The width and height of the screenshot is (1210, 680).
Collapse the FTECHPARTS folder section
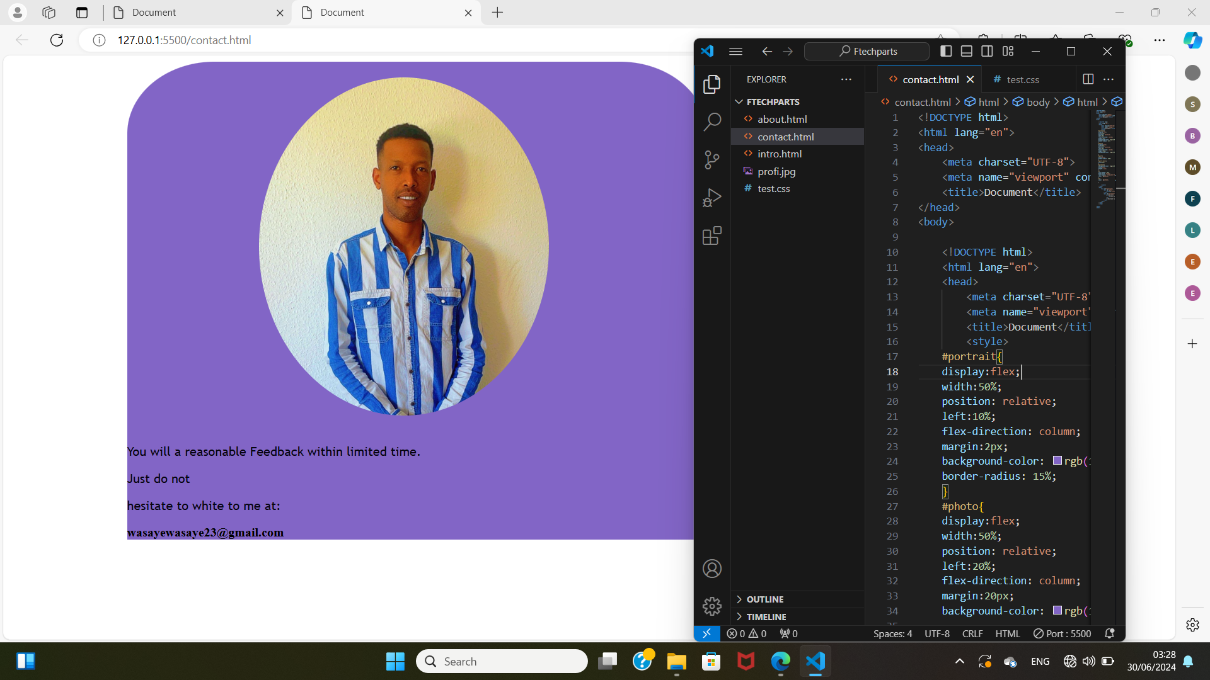pos(773,102)
